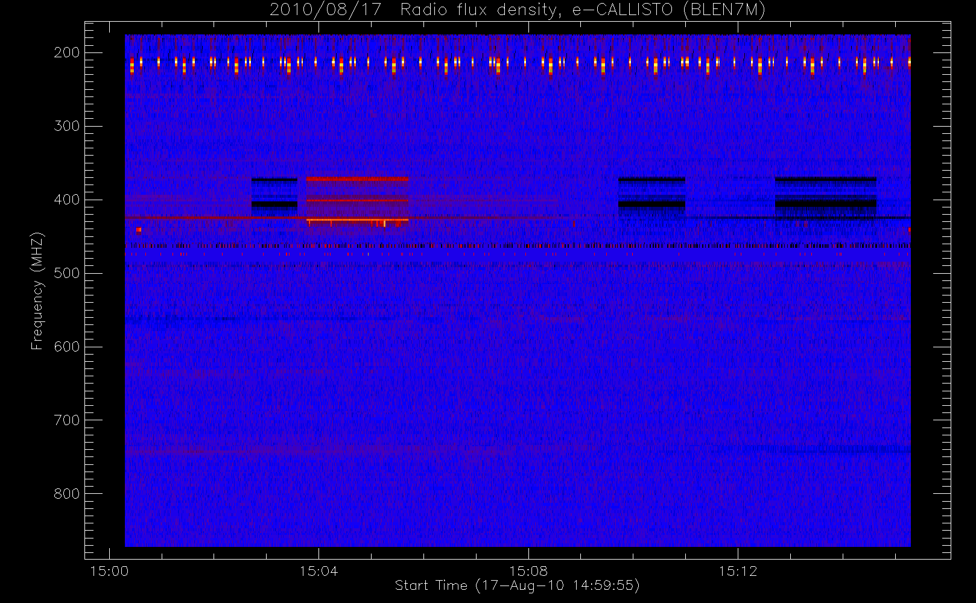Image resolution: width=976 pixels, height=603 pixels.
Task: Click the 700 frequency tick label
Action: coord(66,420)
